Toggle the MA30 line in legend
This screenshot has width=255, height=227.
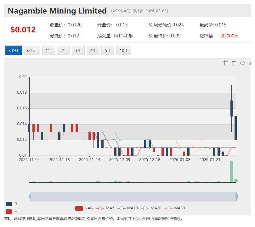click(175, 208)
